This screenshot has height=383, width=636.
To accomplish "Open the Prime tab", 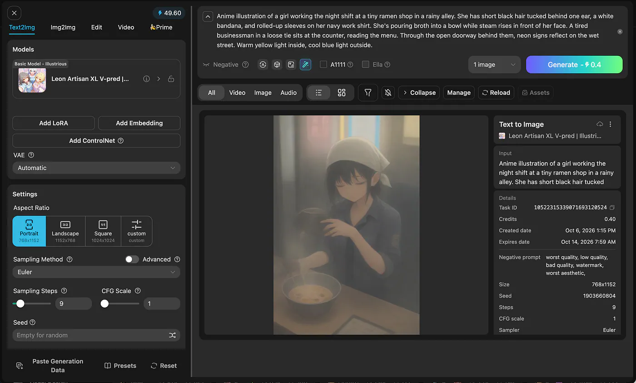I will coord(161,27).
